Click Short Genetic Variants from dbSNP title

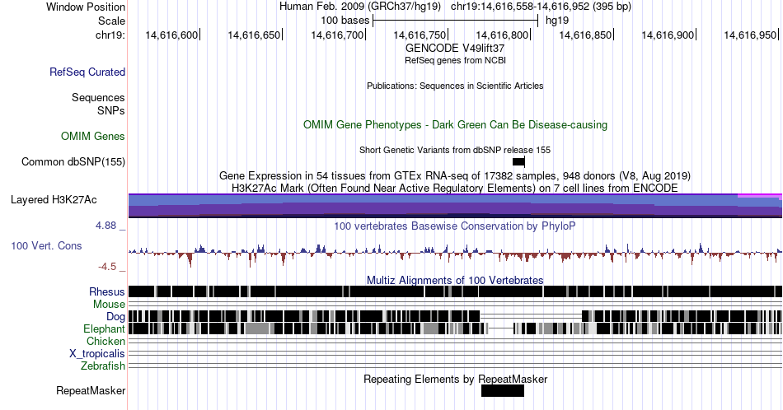(x=455, y=150)
